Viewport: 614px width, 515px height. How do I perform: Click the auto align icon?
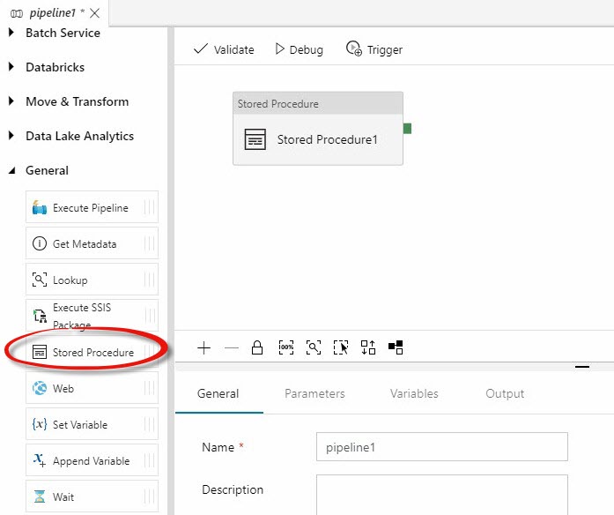[368, 348]
